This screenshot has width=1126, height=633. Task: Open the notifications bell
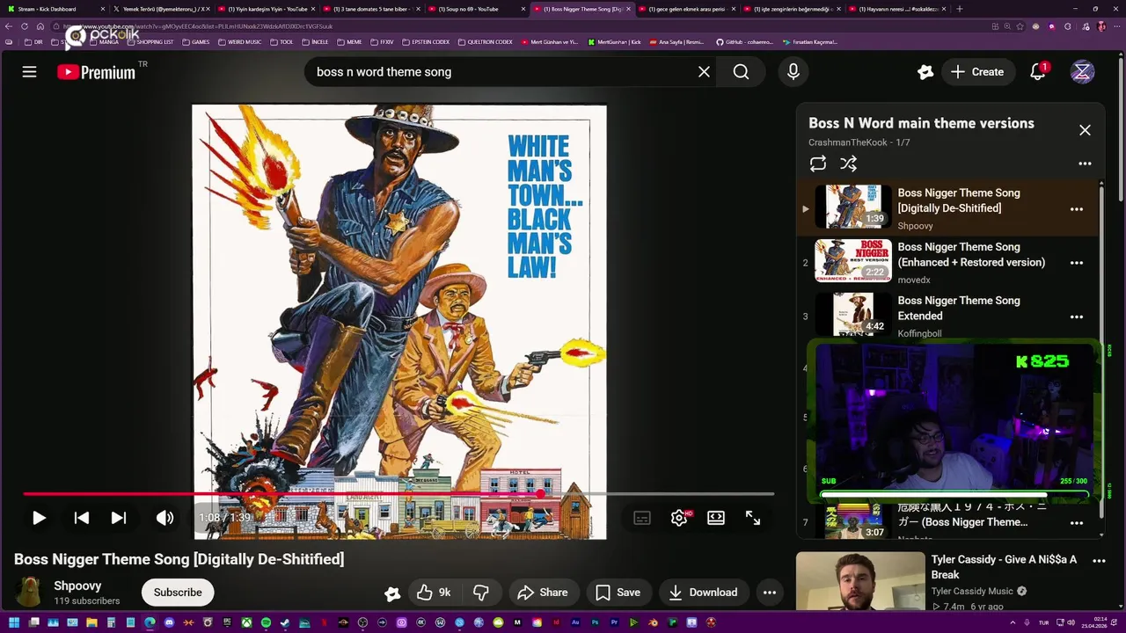[x=1038, y=72]
